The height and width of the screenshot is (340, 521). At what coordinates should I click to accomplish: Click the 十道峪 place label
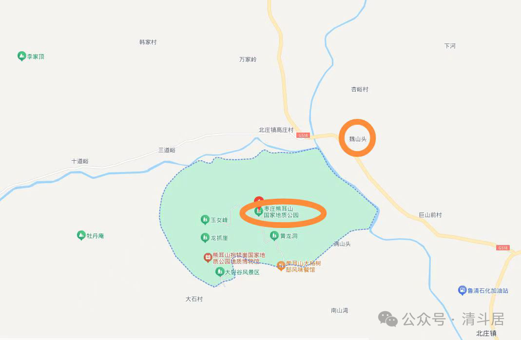pyautogui.click(x=80, y=161)
